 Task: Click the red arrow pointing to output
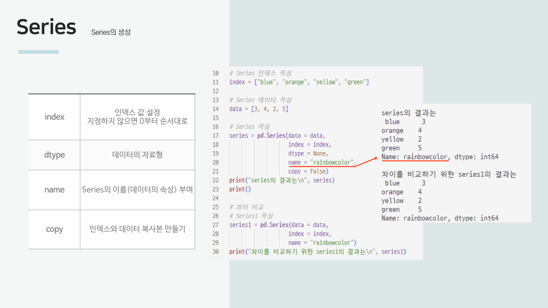(x=367, y=162)
